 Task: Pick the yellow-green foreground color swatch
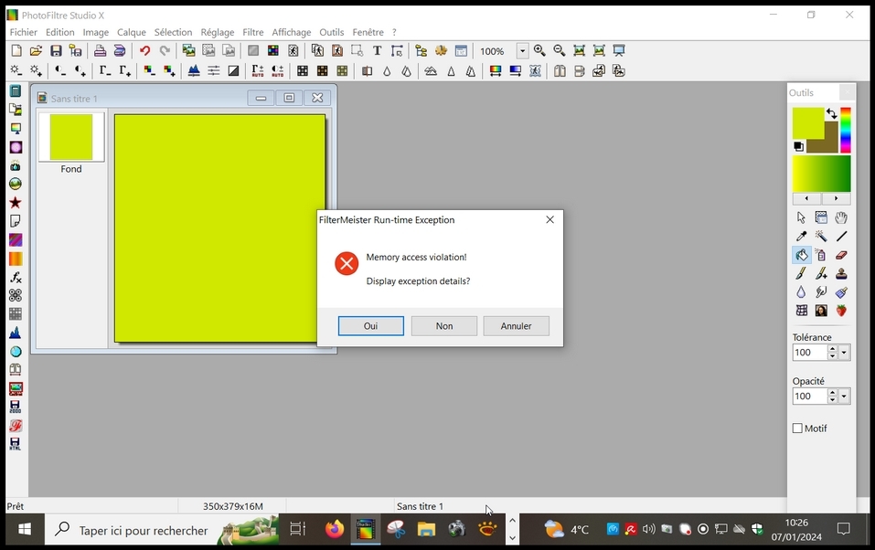(807, 122)
